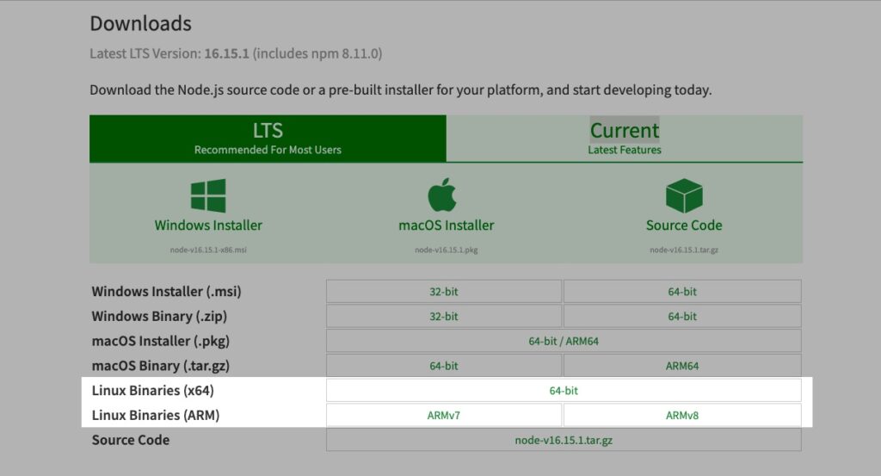
Task: Open the macOS Installer link
Action: click(x=447, y=226)
